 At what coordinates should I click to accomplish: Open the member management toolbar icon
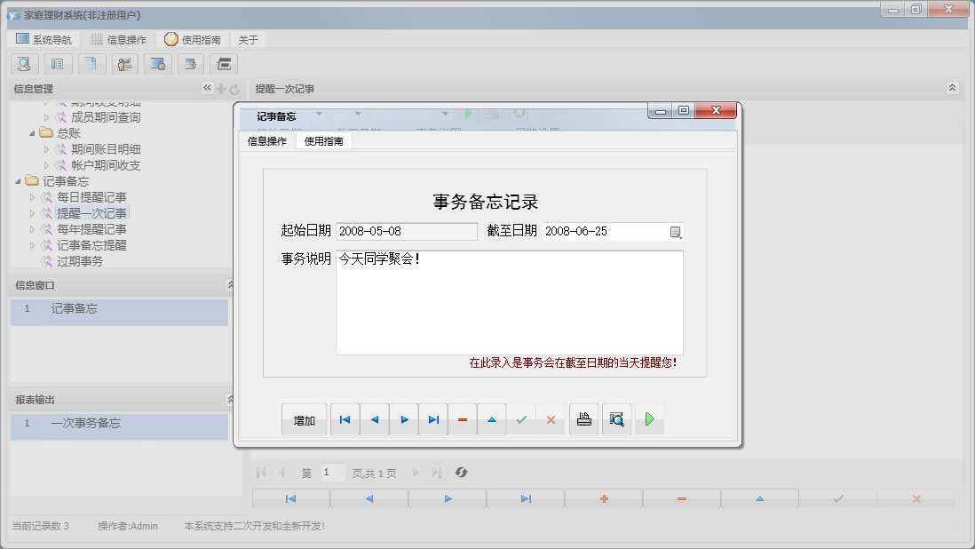(x=124, y=64)
